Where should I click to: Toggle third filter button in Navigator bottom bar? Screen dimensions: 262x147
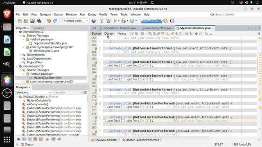[29, 139]
